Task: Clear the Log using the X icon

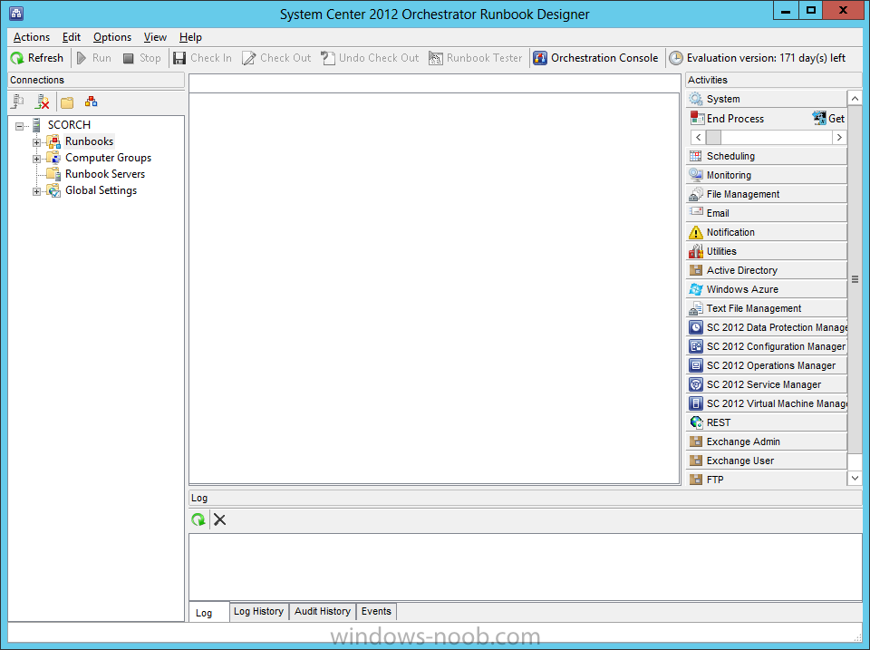Action: click(x=219, y=519)
